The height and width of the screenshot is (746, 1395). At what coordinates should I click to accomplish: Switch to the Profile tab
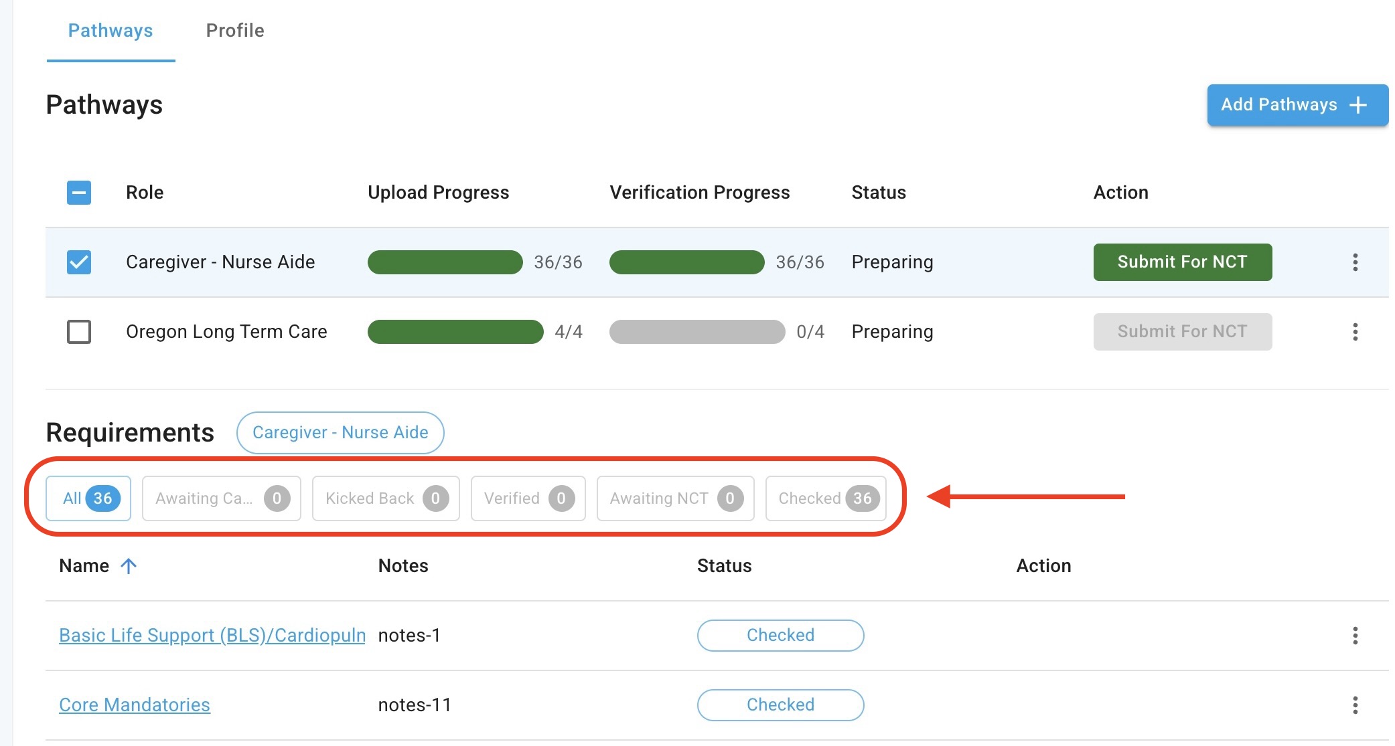tap(235, 31)
